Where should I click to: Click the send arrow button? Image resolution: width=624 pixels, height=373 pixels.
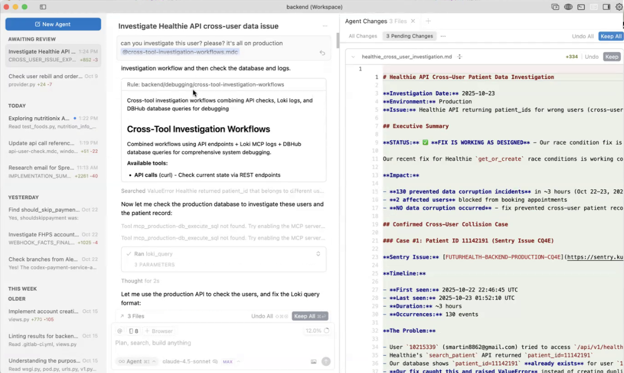pos(326,361)
